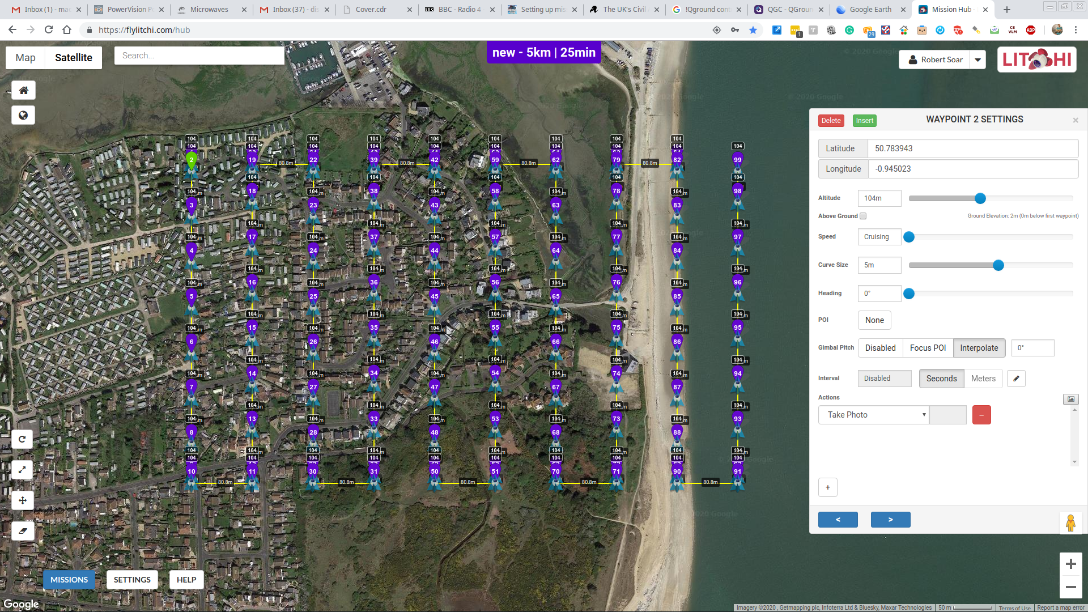Click the rotate mission icon

[x=22, y=439]
